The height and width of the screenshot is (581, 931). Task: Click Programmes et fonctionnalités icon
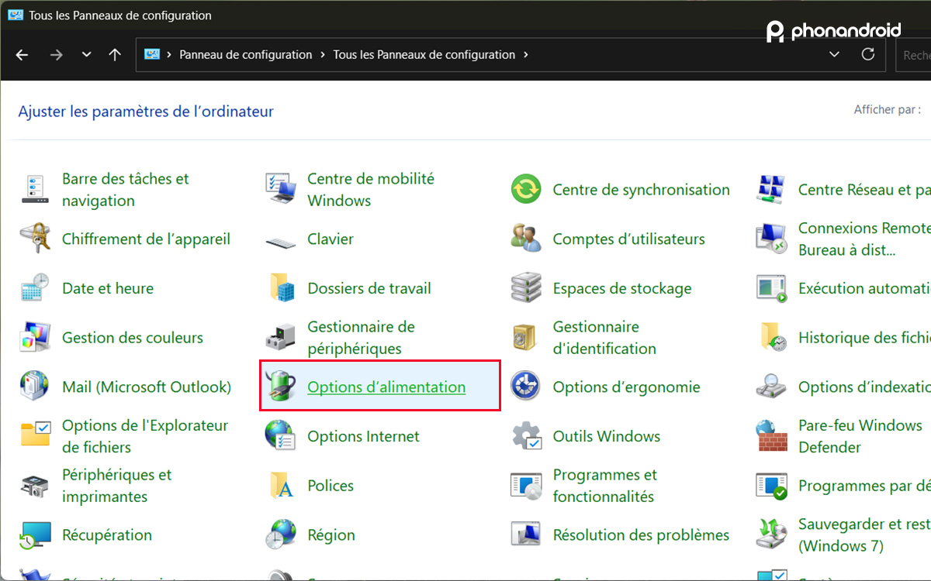(x=526, y=486)
